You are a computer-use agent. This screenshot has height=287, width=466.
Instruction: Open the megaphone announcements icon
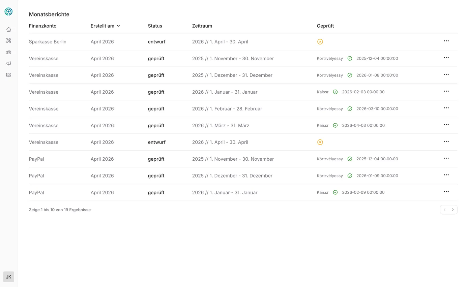(x=9, y=63)
